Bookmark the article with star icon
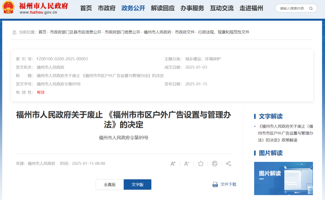 [201, 164]
